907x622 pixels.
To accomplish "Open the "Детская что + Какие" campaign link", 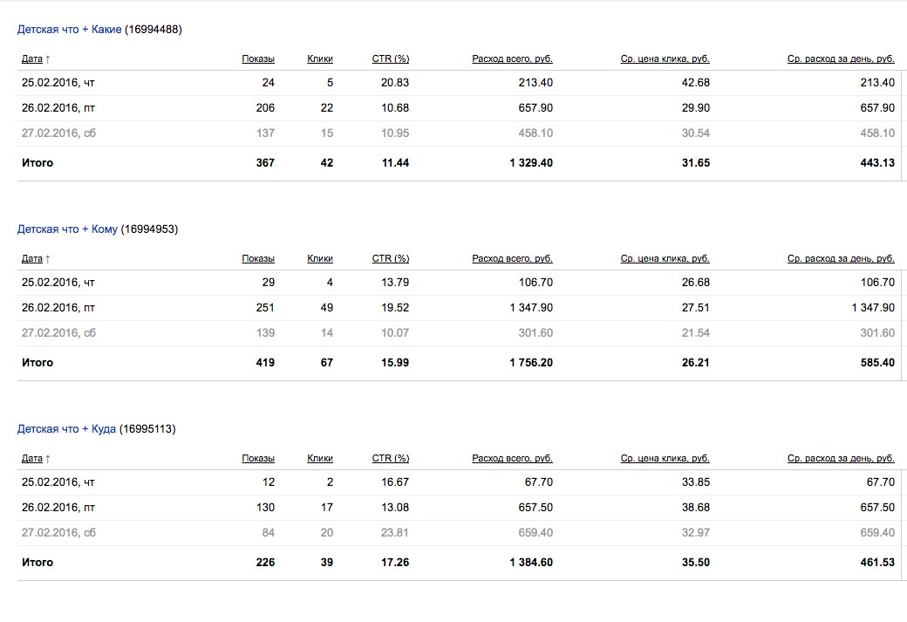I will click(x=70, y=30).
